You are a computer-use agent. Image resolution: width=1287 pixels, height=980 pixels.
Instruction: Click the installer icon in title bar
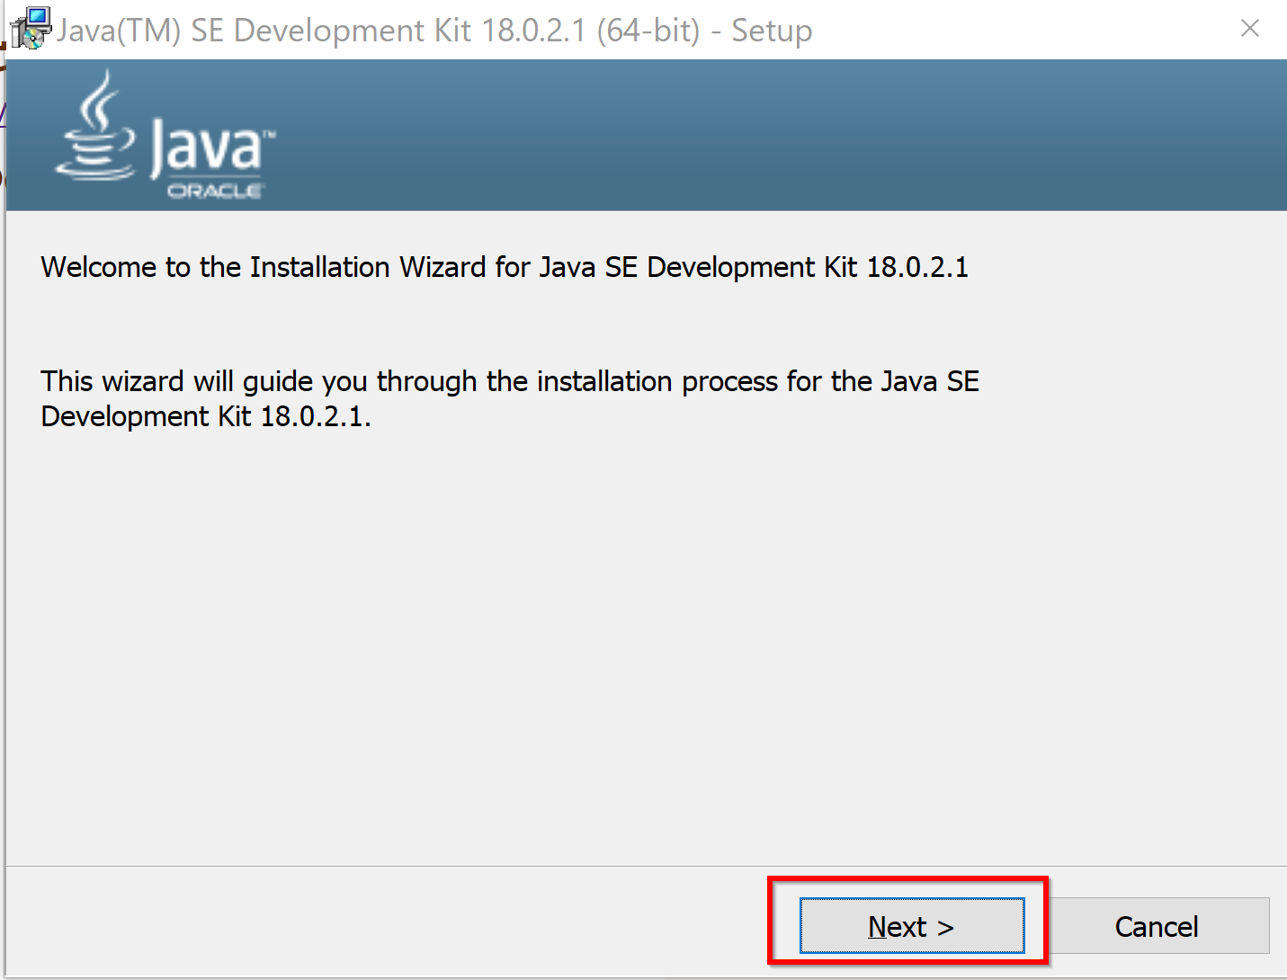[x=31, y=29]
